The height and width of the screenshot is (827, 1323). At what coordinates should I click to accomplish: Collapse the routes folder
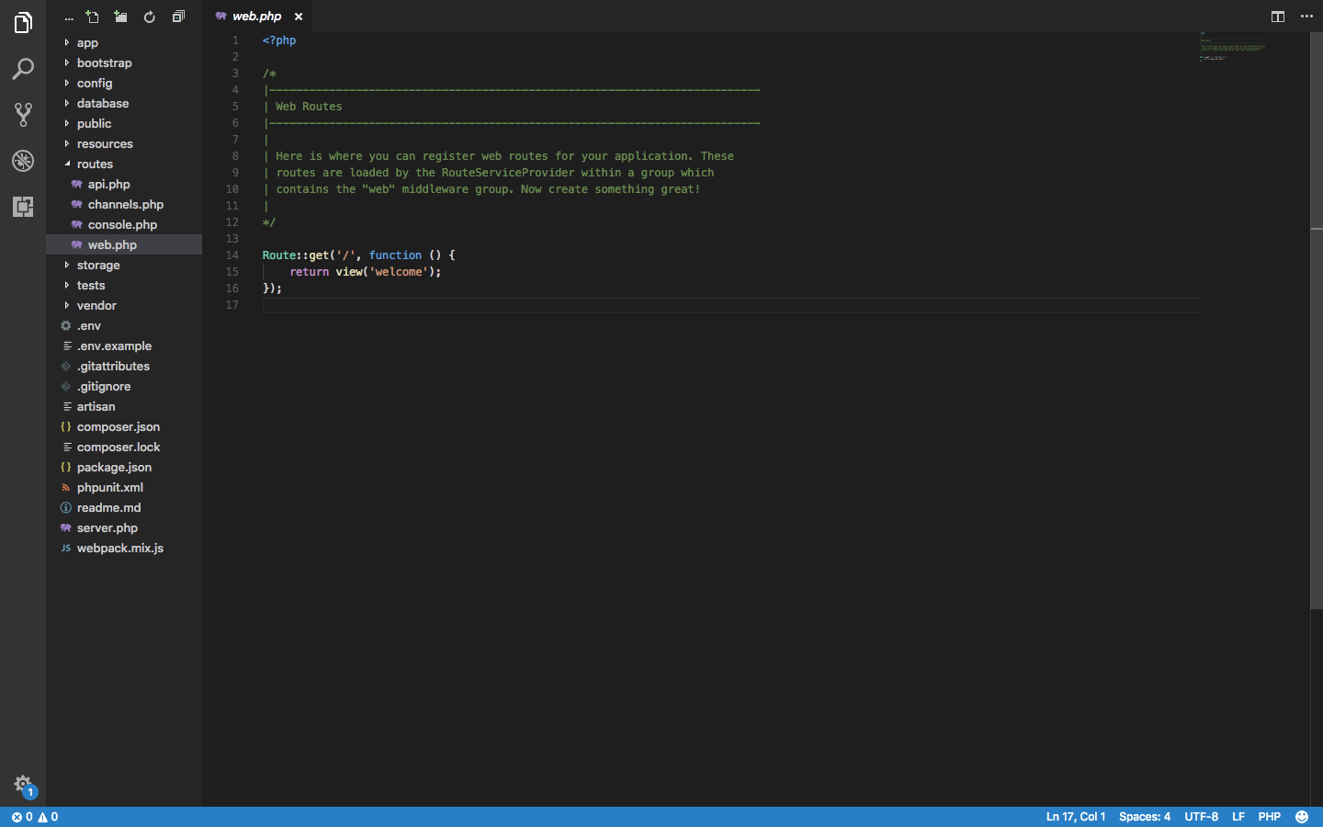[124, 164]
